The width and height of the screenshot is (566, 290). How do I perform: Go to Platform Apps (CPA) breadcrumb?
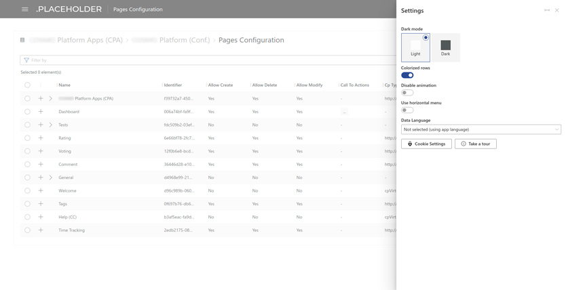click(x=90, y=40)
